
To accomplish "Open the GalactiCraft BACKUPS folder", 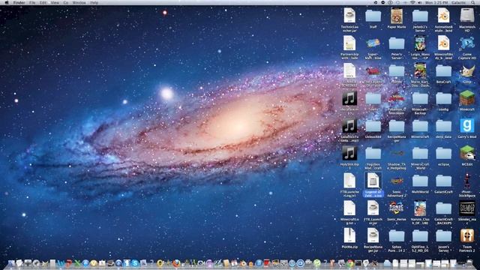I will coord(443,208).
